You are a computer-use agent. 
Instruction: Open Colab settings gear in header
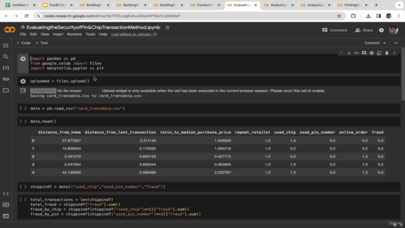(x=381, y=30)
